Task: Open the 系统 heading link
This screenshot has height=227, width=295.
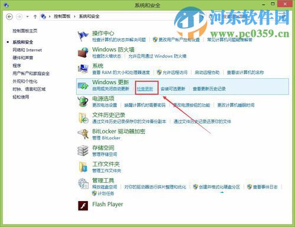Action: pos(98,66)
